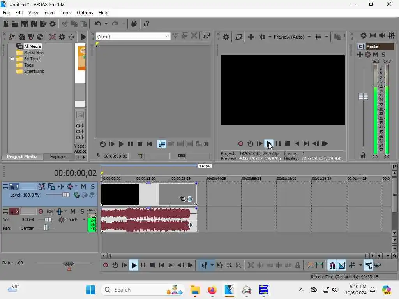This screenshot has height=299, width=399.
Task: Expand the Undo history dropdown arrow
Action: click(106, 24)
